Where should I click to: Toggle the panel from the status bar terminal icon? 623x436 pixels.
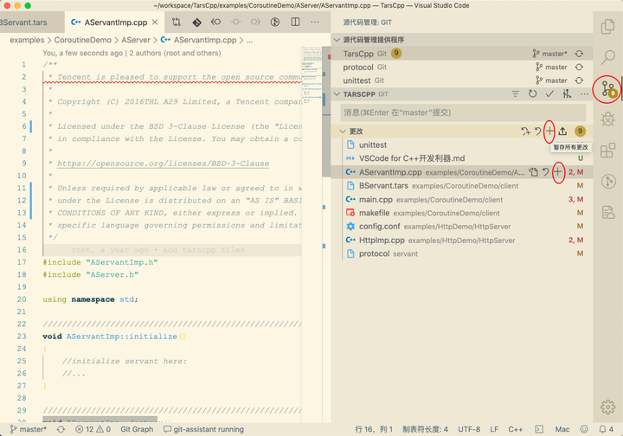(x=539, y=429)
